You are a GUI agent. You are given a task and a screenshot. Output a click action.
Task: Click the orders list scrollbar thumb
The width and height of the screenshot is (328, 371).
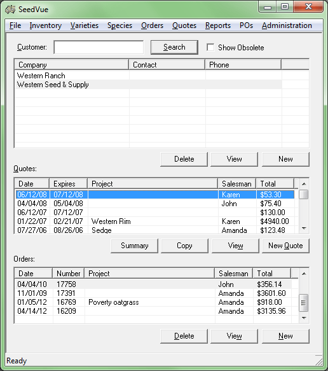tap(304, 303)
